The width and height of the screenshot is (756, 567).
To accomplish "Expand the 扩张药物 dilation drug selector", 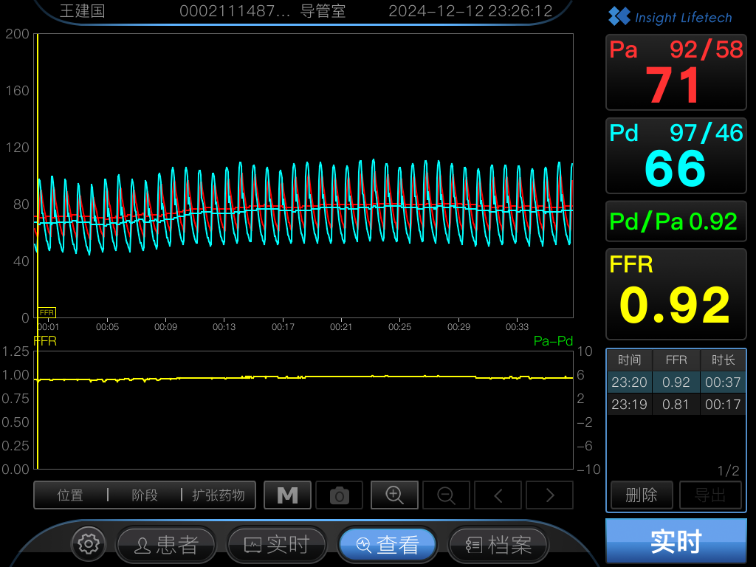I will point(219,495).
